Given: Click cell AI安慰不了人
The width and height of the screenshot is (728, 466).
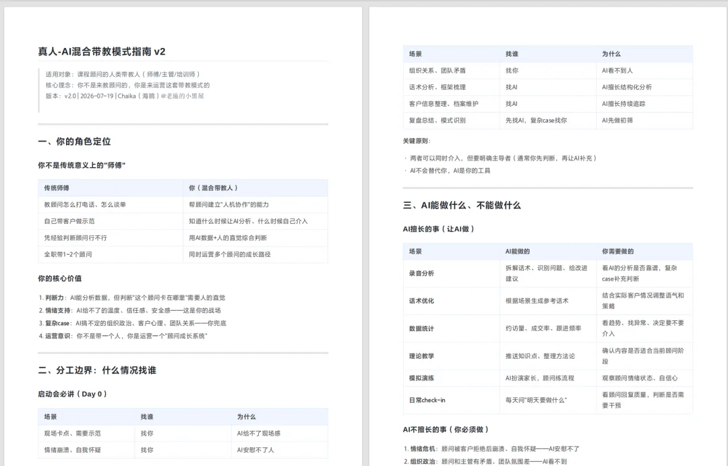Looking at the screenshot, I should (x=256, y=450).
